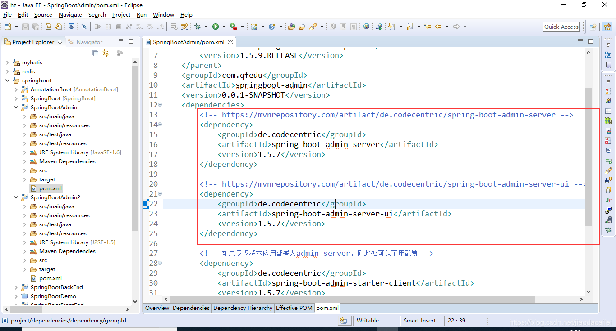The image size is (616, 331).
Task: Expand the AnnotationBoot project node
Action: pos(16,89)
